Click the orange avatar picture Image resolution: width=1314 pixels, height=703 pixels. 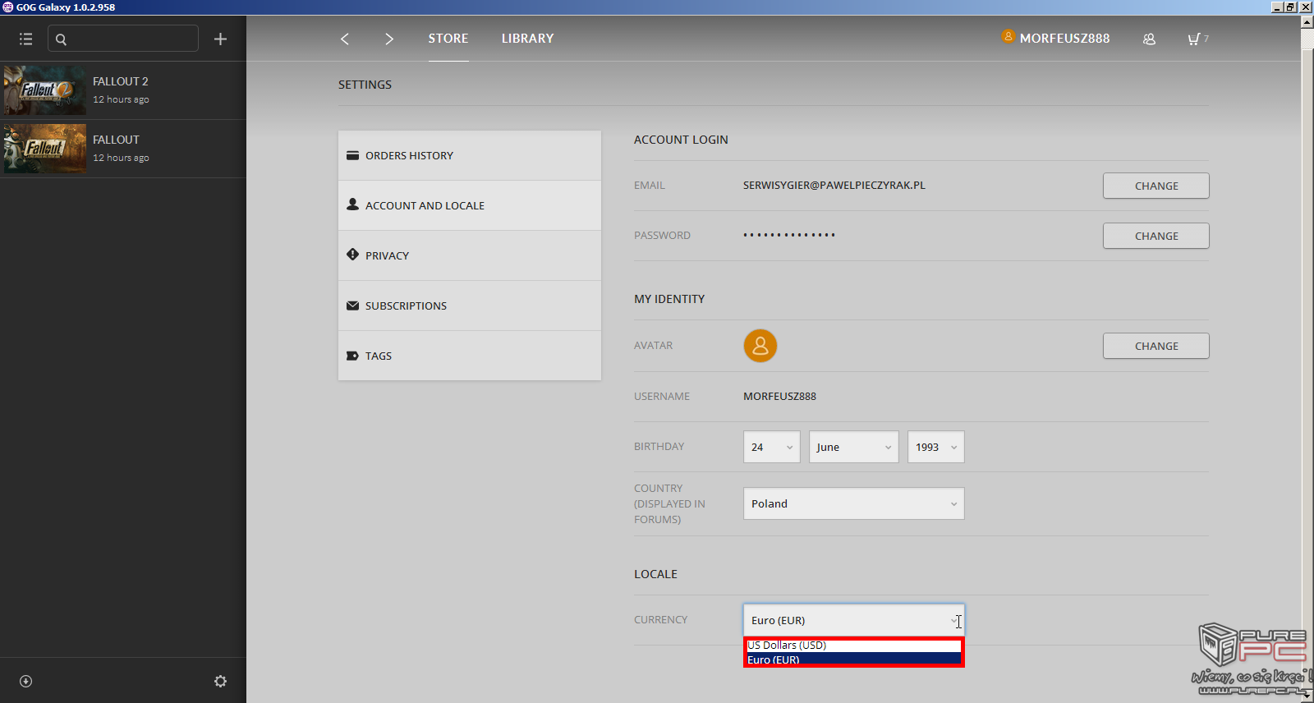[760, 346]
